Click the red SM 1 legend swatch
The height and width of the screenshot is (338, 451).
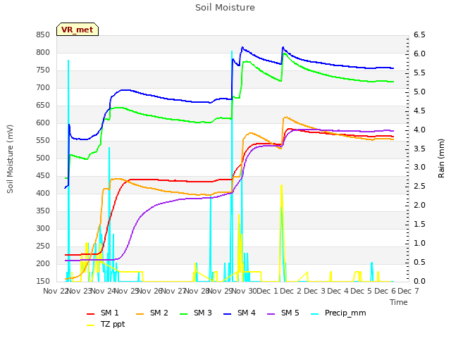point(91,314)
